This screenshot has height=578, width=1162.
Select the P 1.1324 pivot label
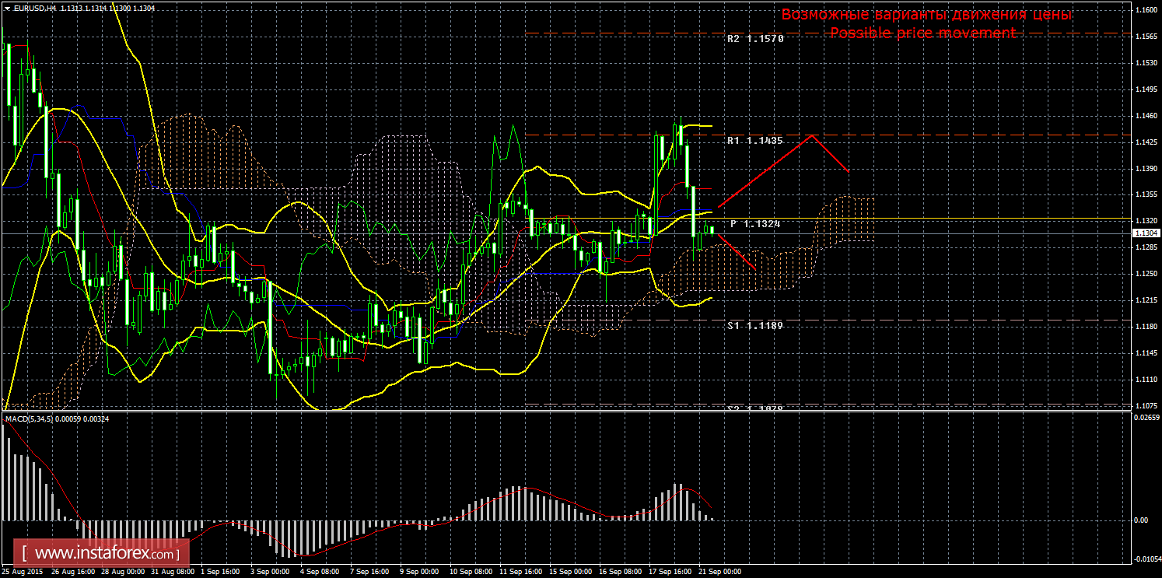click(x=755, y=223)
